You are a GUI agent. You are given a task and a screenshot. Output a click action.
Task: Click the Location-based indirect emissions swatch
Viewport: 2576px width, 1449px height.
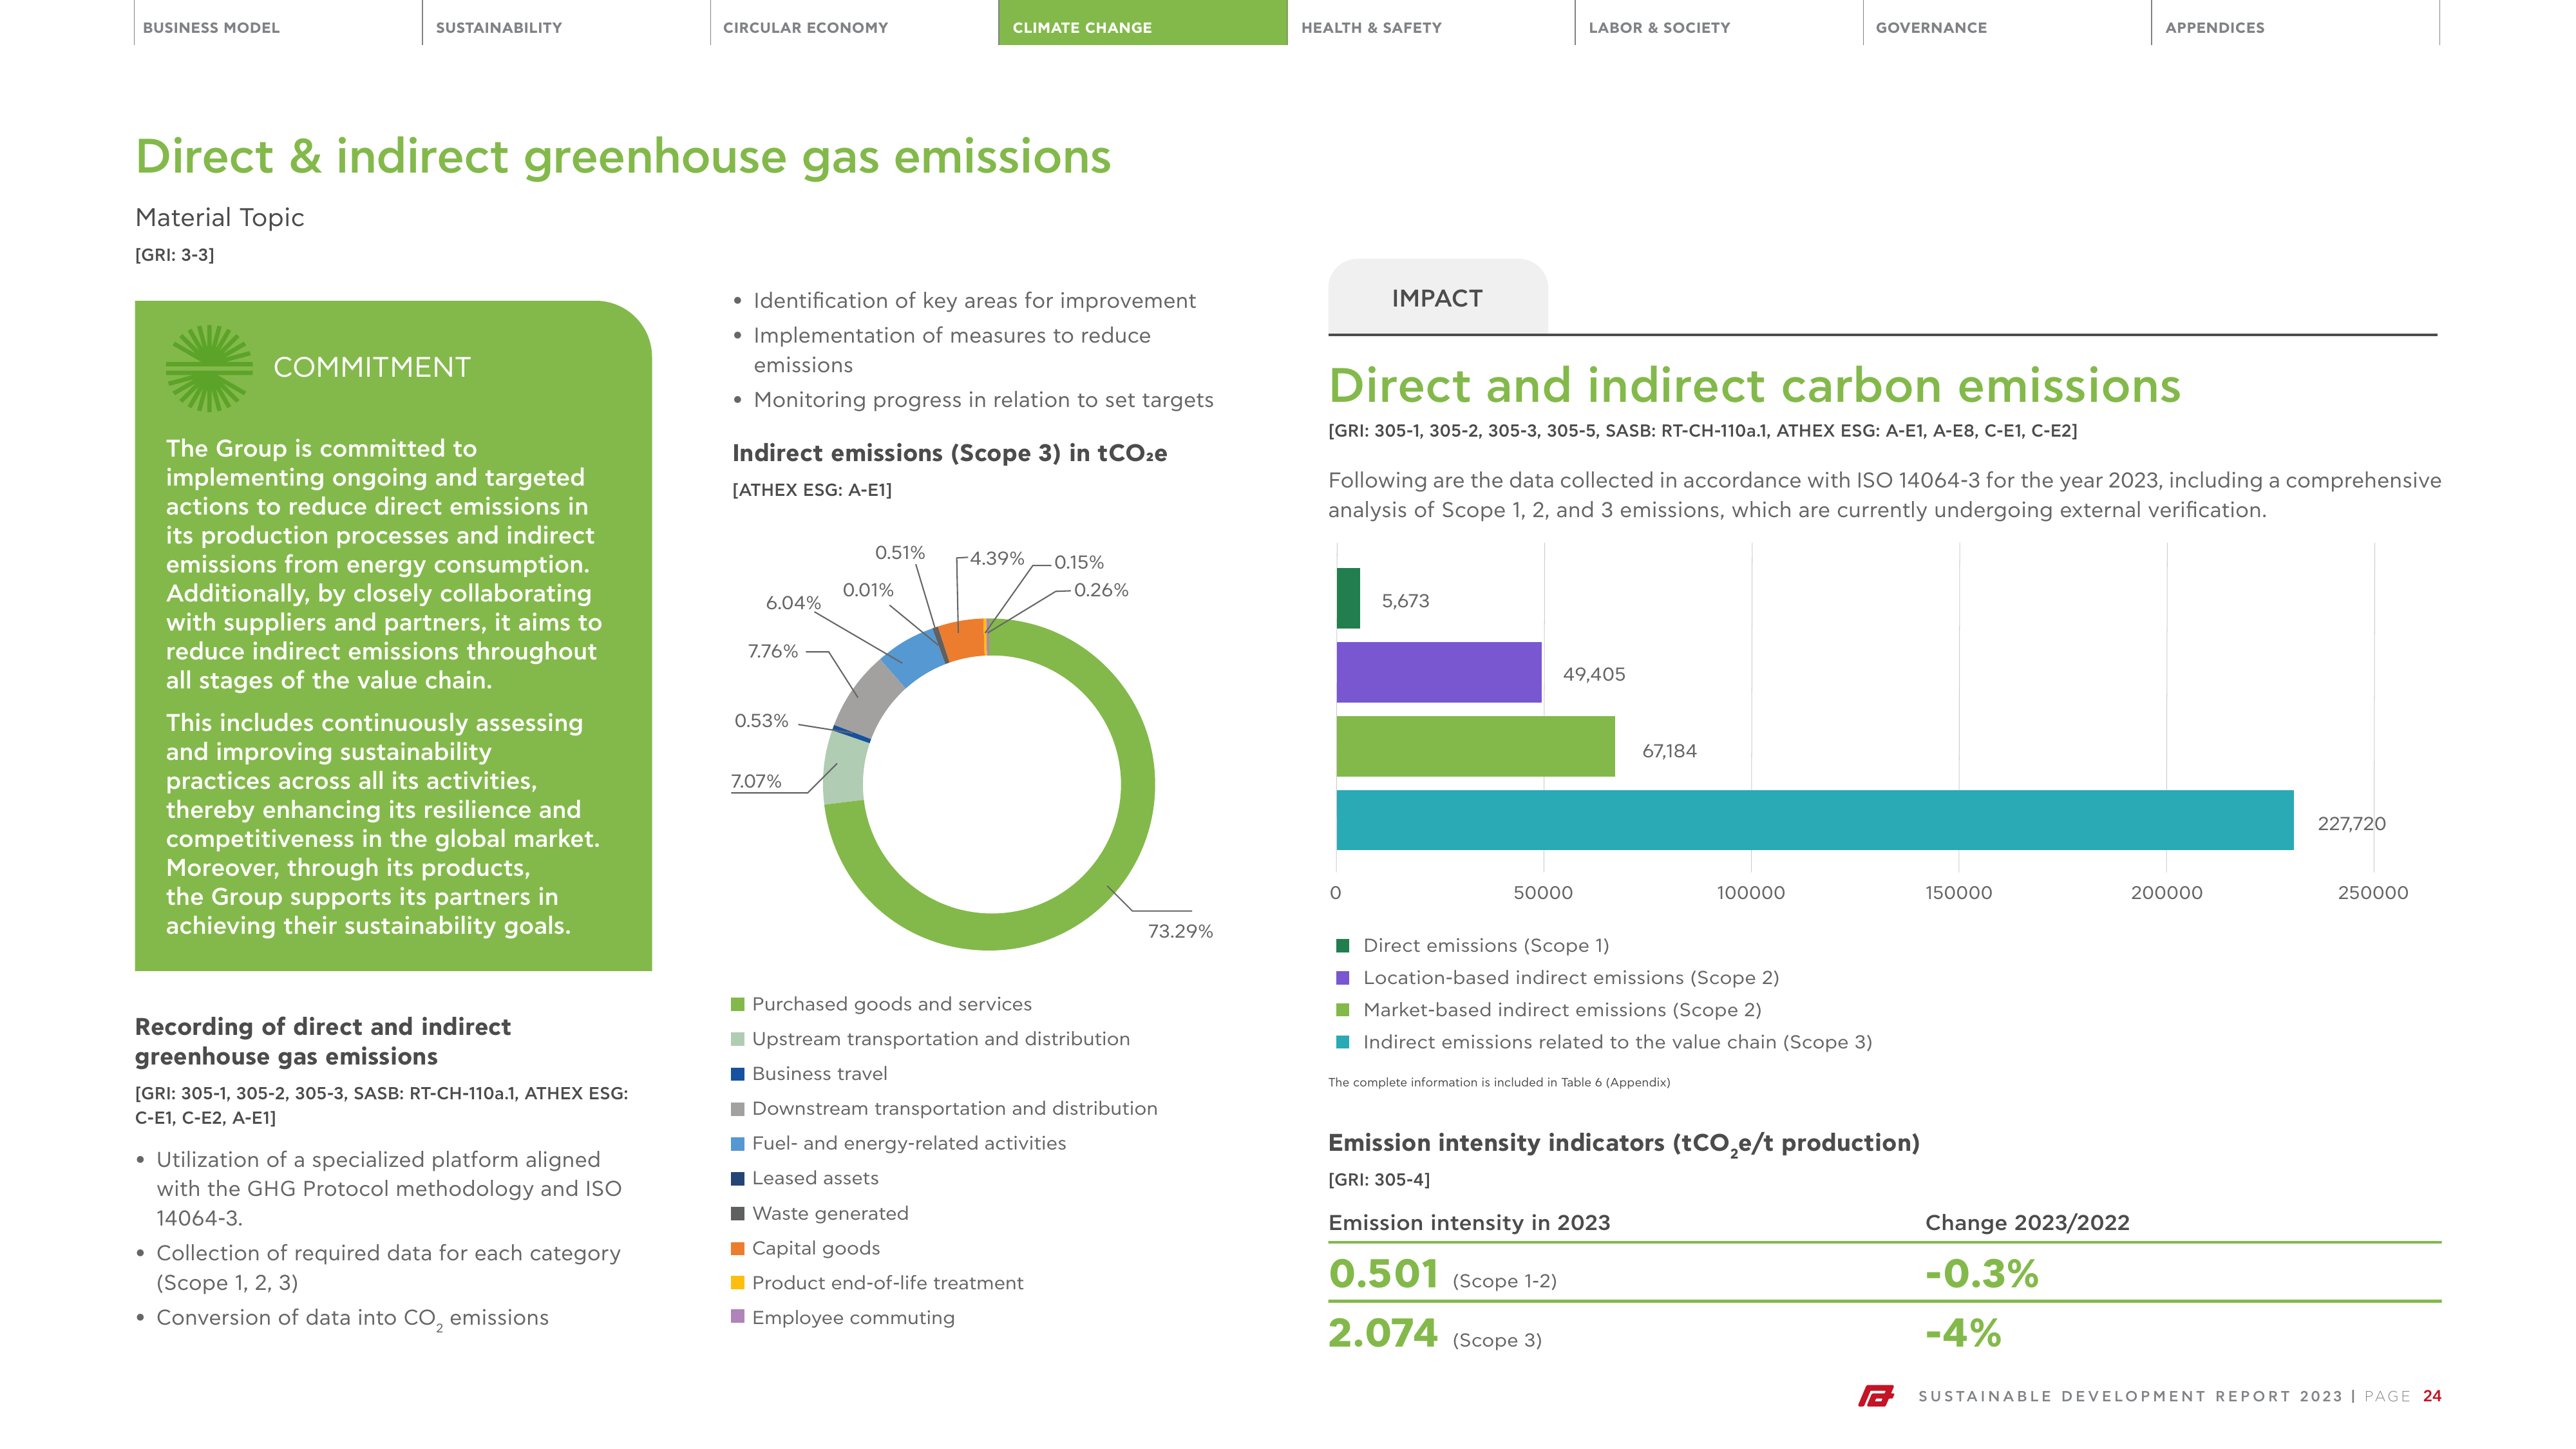tap(1343, 978)
